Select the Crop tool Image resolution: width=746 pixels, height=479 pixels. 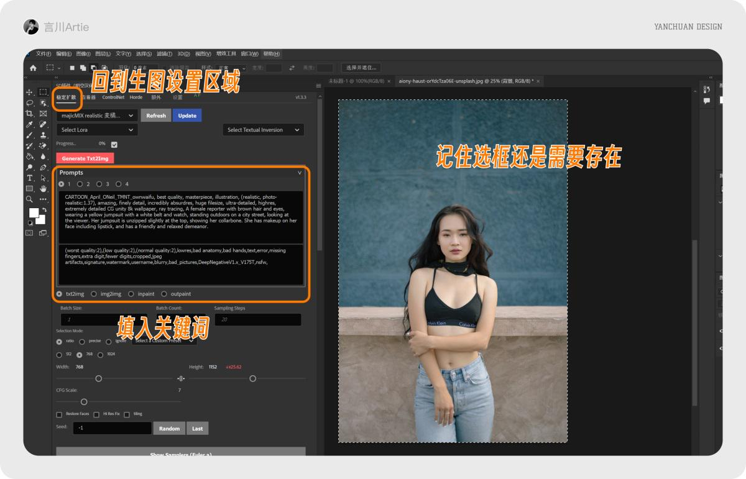click(x=29, y=114)
